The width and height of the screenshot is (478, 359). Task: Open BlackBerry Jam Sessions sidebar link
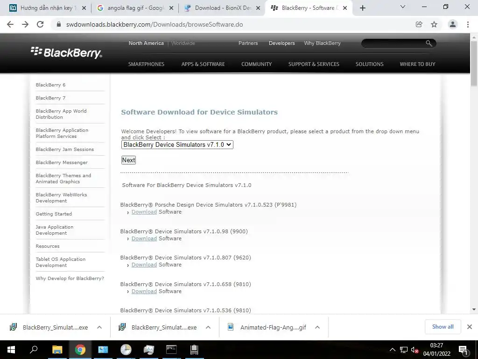coord(64,149)
